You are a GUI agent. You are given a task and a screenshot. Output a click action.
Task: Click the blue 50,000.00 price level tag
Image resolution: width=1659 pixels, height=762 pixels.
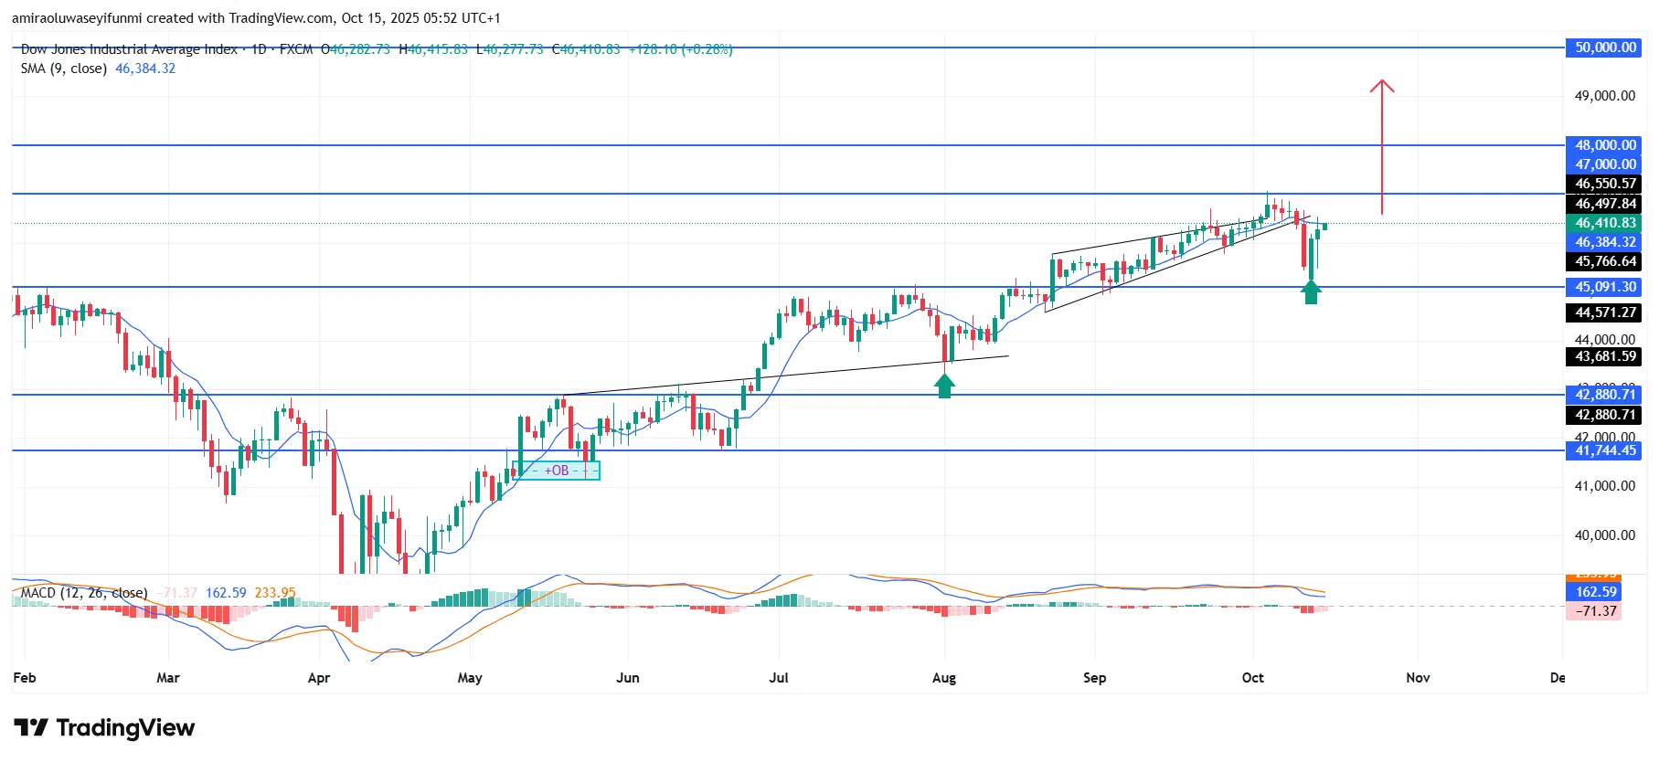click(x=1604, y=48)
